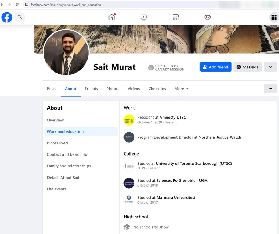Click the graduation cap high school icon
The height and width of the screenshot is (234, 279).
[127, 227]
